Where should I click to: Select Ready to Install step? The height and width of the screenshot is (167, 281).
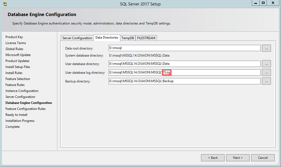tap(16, 115)
